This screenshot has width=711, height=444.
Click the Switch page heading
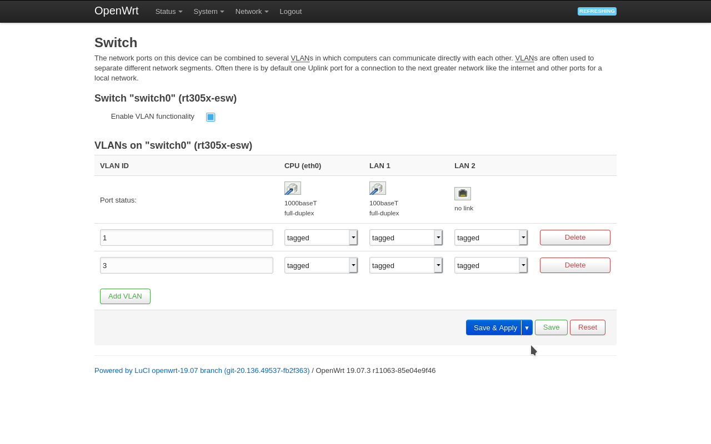click(116, 43)
